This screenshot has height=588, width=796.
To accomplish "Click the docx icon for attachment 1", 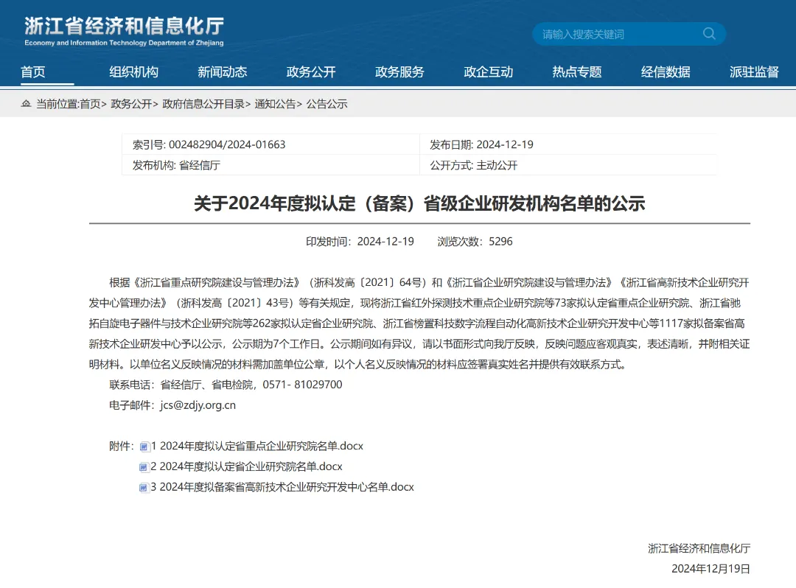I will 144,447.
